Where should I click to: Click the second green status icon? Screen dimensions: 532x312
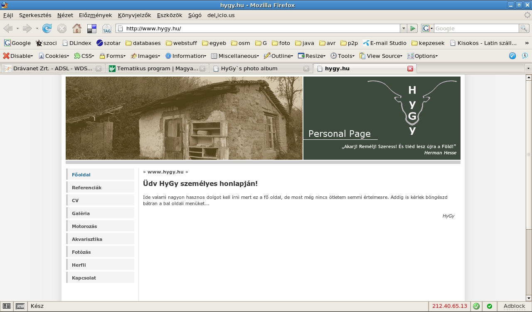490,306
